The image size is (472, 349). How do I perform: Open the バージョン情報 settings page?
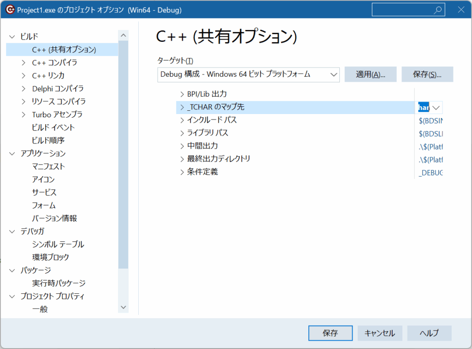(x=54, y=218)
